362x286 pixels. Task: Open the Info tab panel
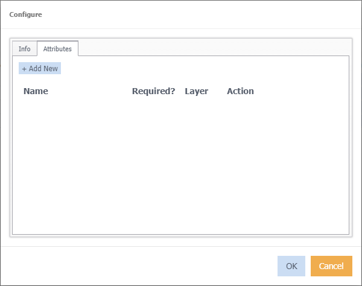point(24,49)
